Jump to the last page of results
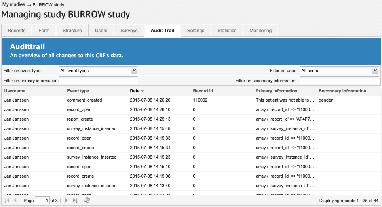 tap(75, 201)
